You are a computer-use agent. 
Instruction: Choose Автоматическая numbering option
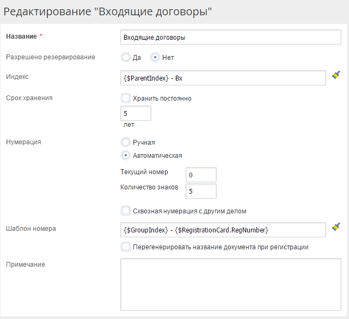[x=126, y=155]
